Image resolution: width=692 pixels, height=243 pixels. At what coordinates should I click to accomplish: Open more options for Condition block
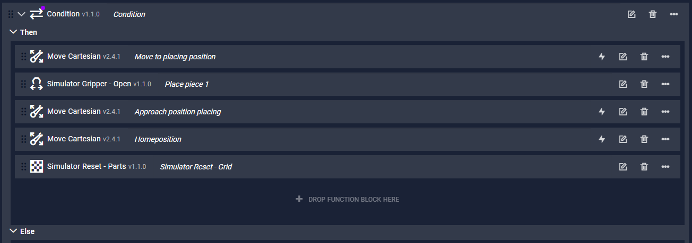[x=674, y=14]
